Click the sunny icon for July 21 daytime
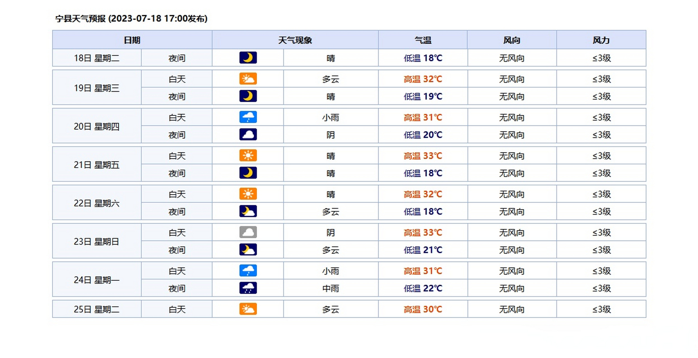 248,156
